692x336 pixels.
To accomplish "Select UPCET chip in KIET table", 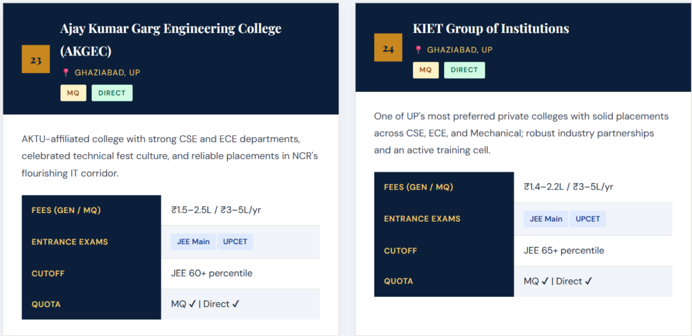I will tap(589, 218).
